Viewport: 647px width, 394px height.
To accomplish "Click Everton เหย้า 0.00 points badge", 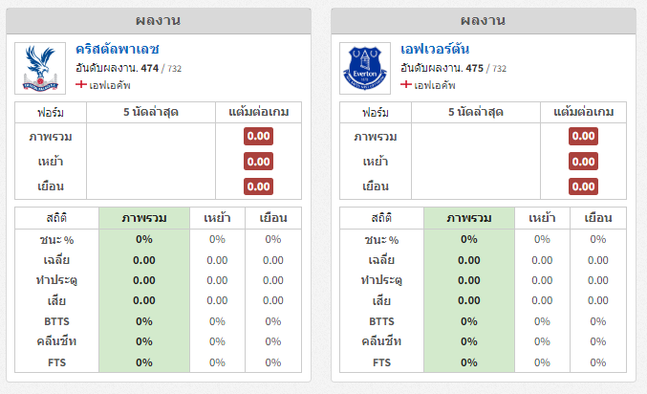I will pyautogui.click(x=583, y=162).
